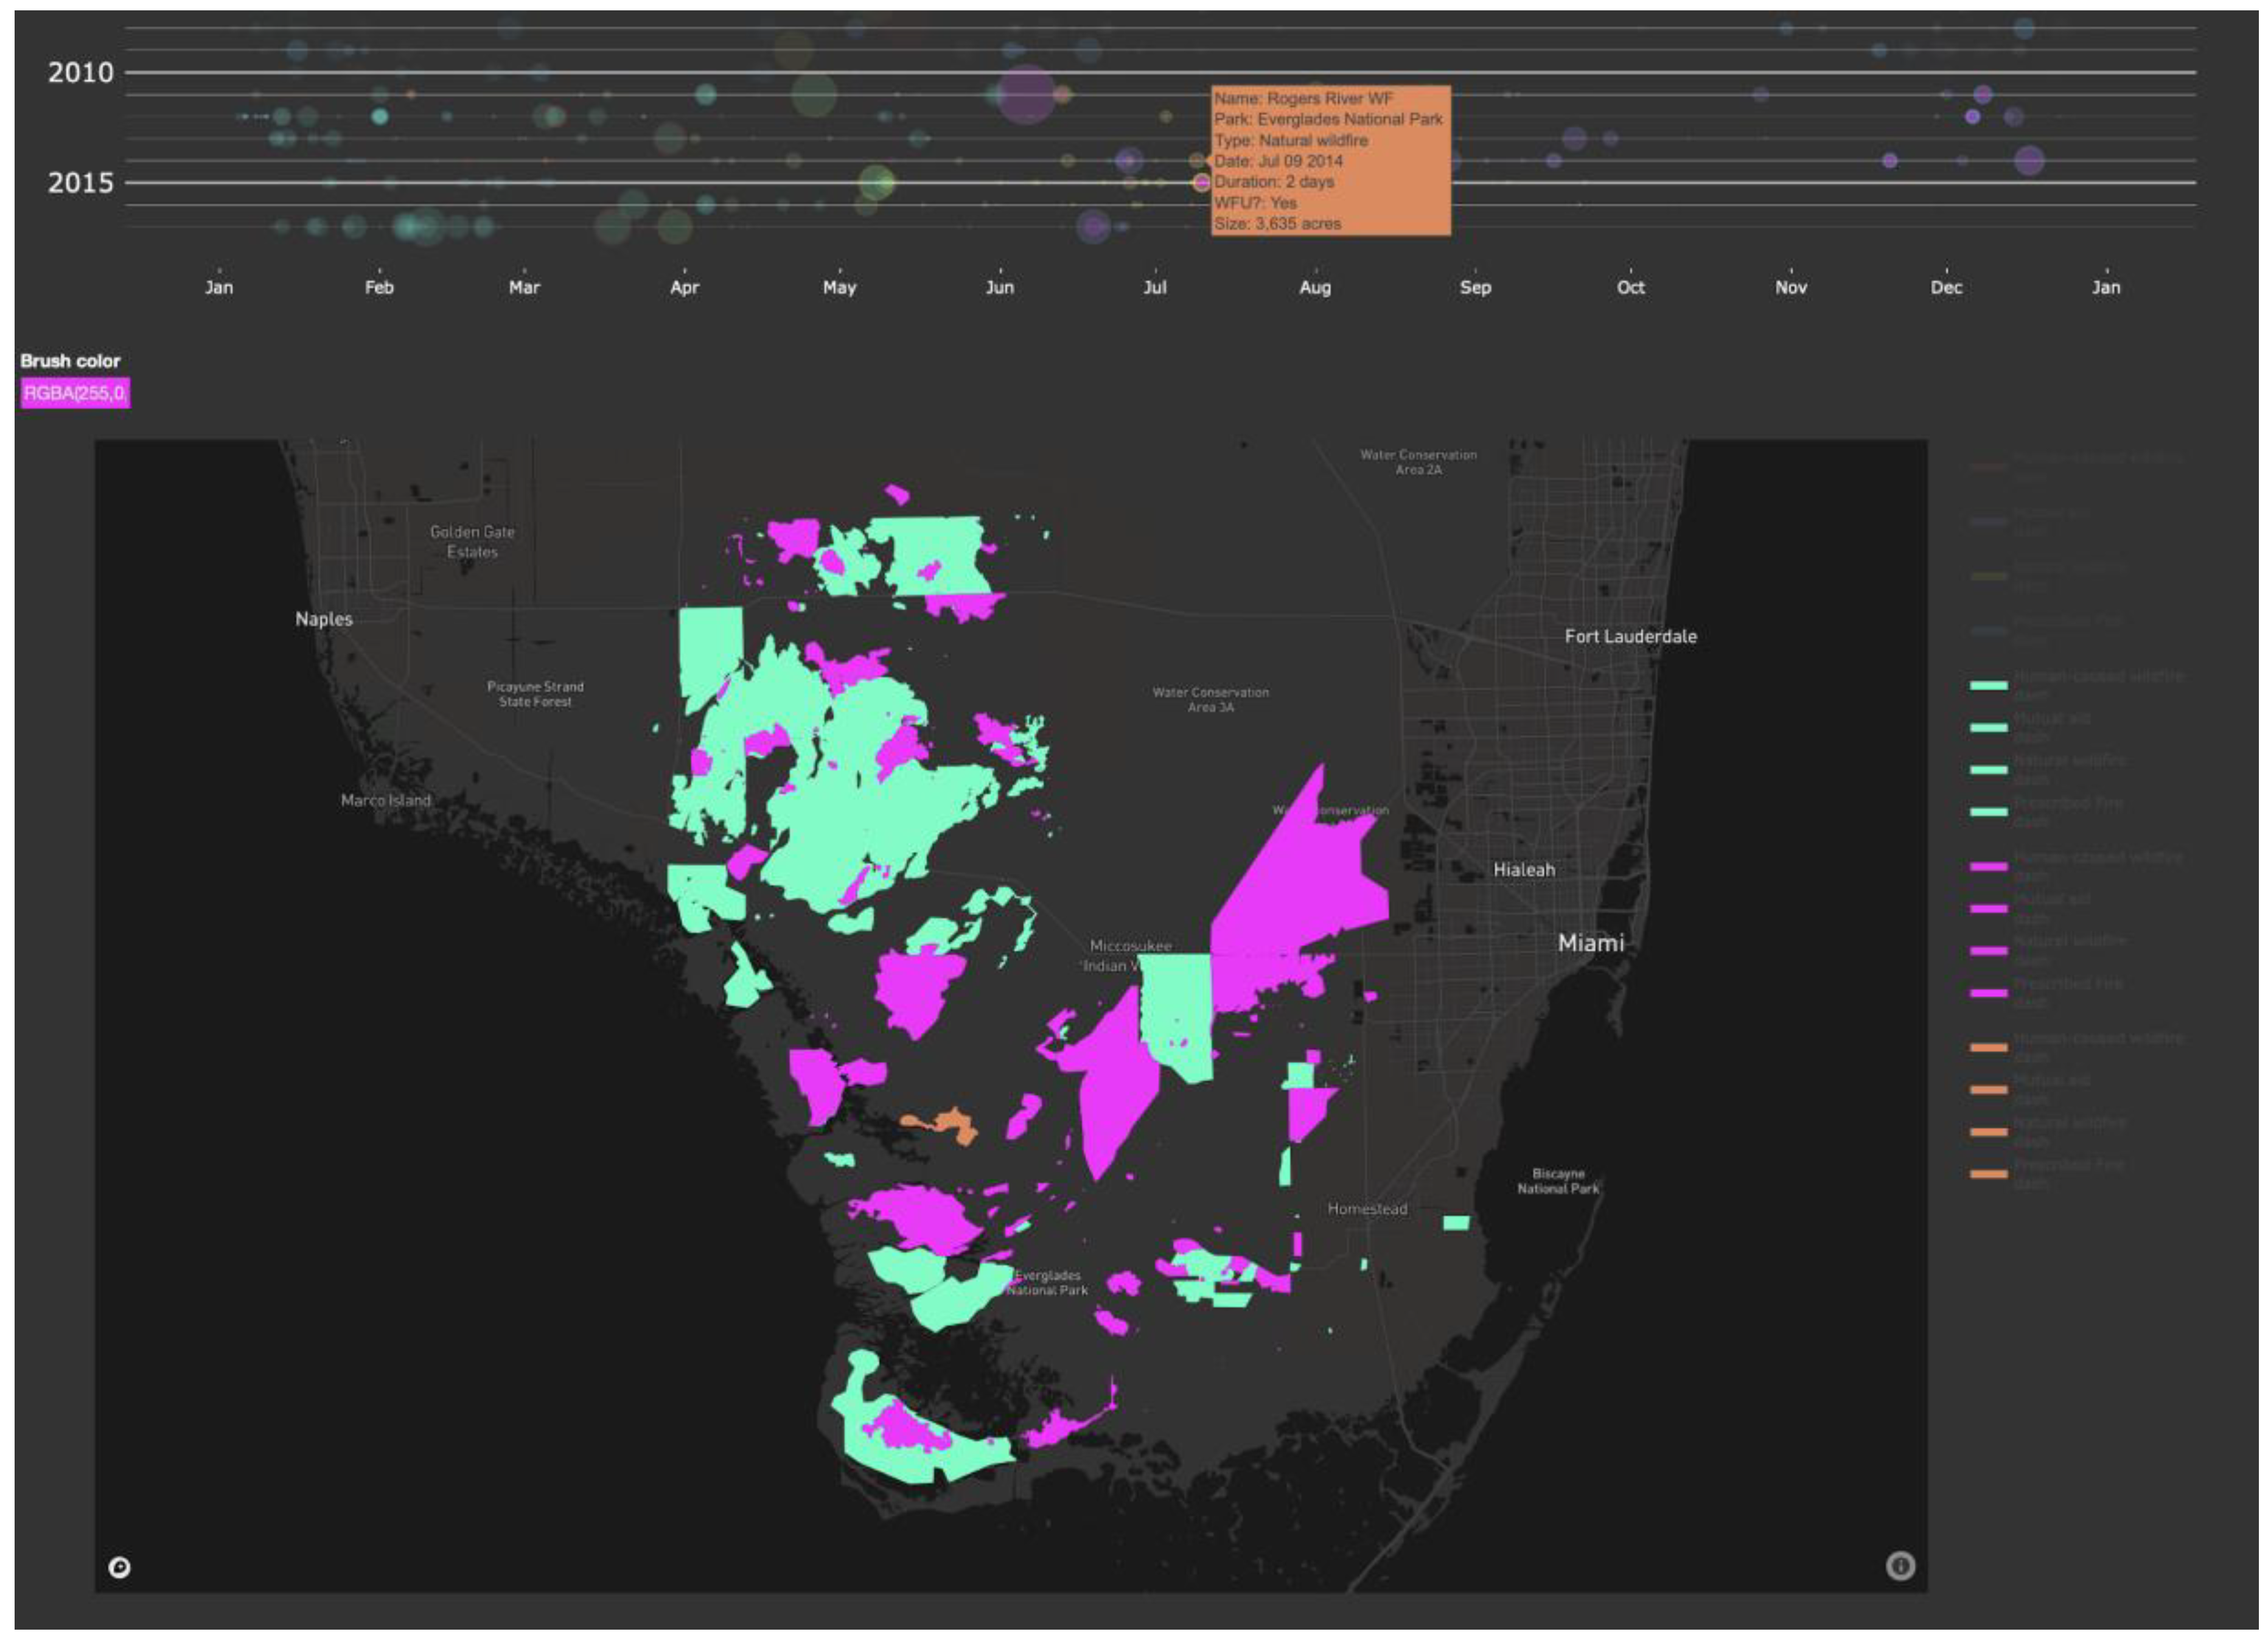Viewport: 2268px width, 1640px height.
Task: Click the large purple December 2014 bubble
Action: 2029,160
